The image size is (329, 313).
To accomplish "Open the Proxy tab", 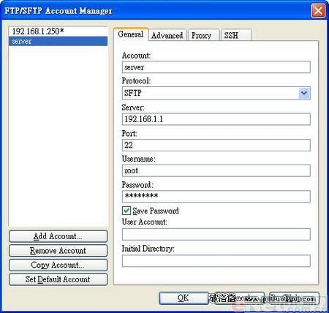I will pos(203,35).
